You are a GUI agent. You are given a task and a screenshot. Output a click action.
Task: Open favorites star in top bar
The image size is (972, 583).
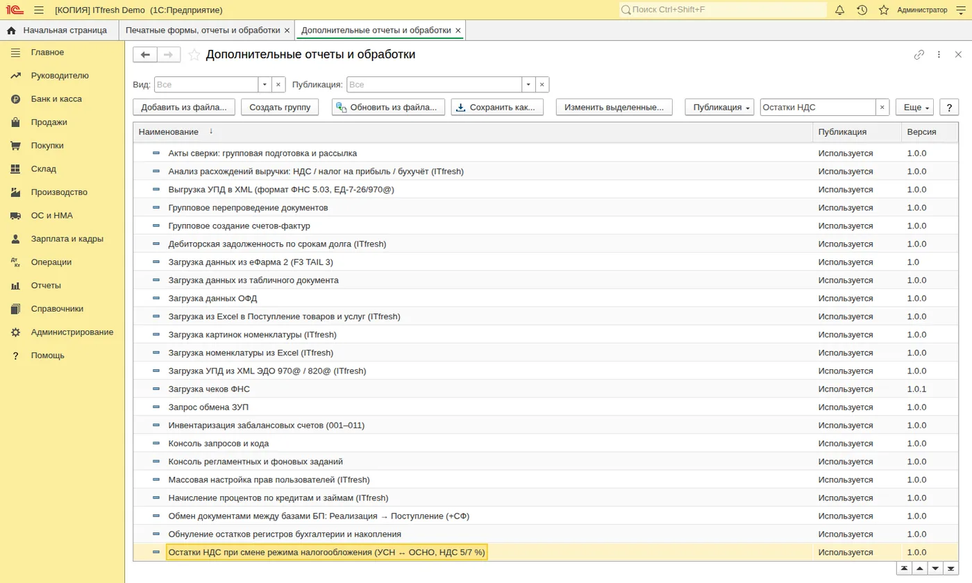pyautogui.click(x=884, y=10)
